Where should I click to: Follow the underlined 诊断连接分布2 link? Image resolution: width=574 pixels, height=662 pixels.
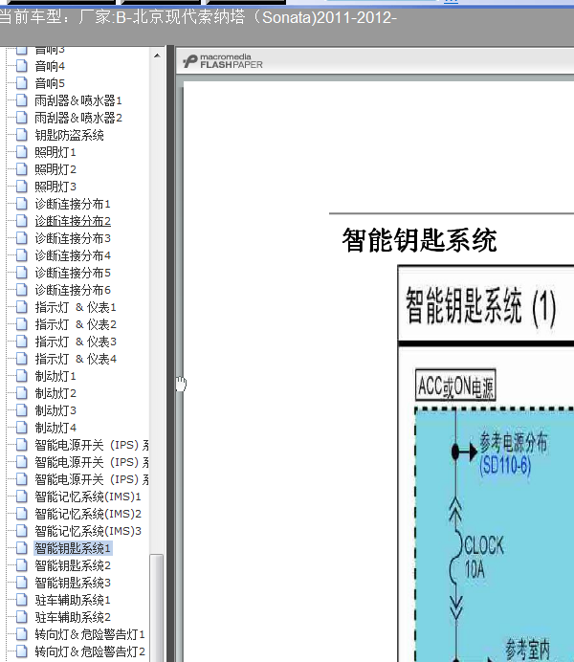point(73,221)
